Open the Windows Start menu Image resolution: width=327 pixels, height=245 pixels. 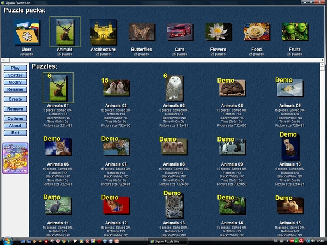pyautogui.click(x=8, y=240)
